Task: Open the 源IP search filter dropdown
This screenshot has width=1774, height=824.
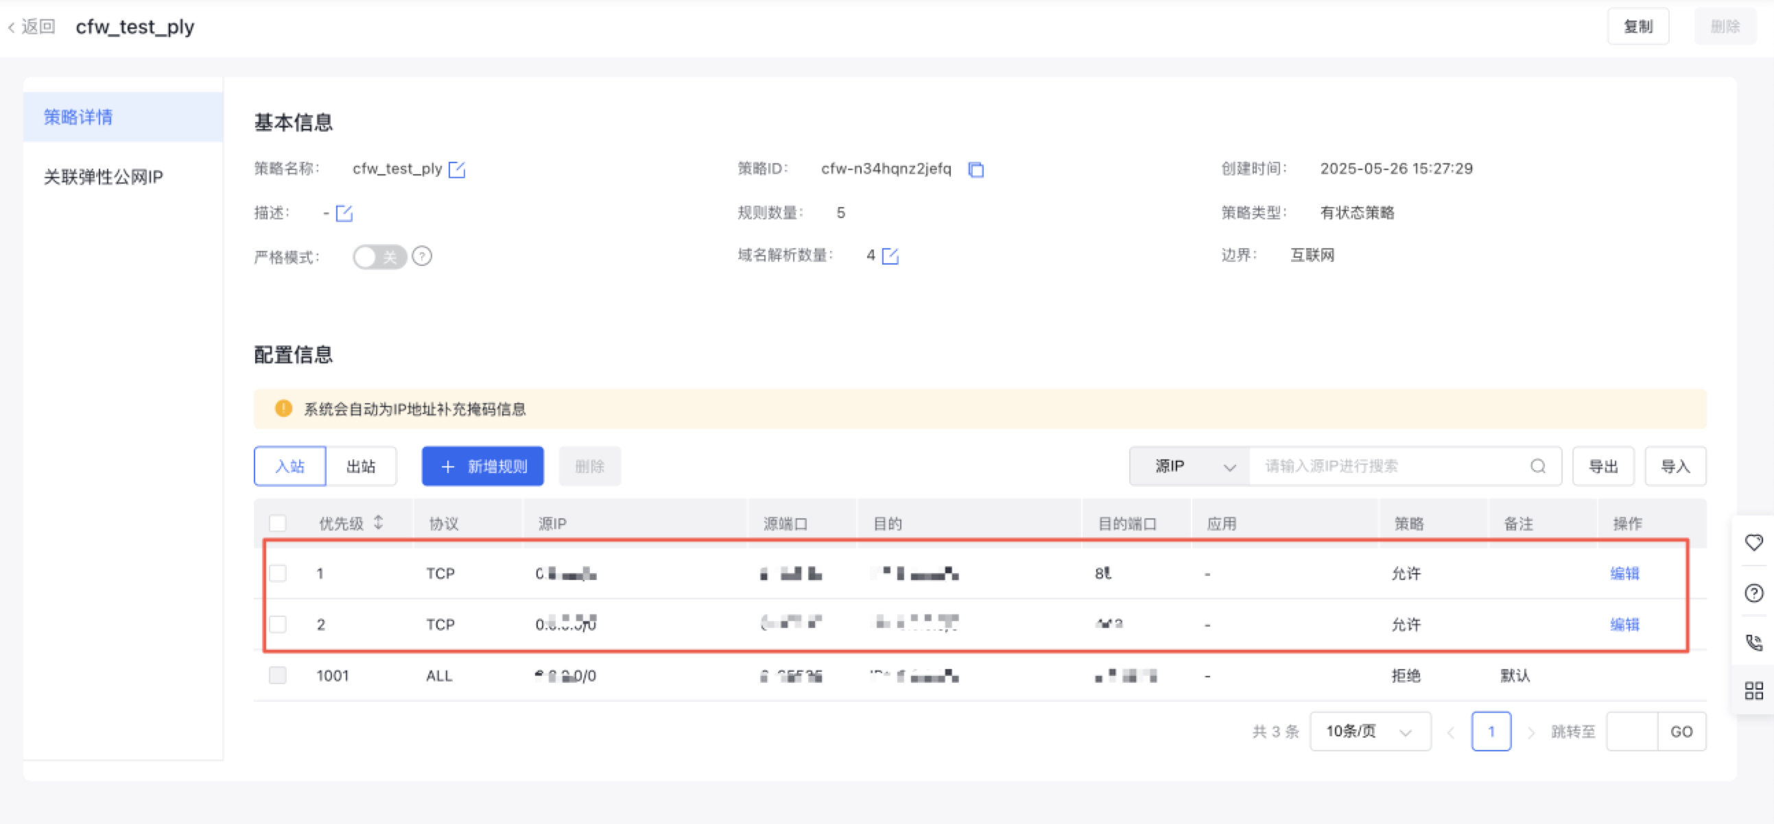Action: pos(1190,467)
